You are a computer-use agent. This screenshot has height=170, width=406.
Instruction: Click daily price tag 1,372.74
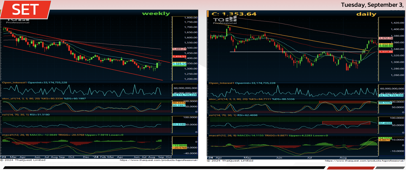coord(385,38)
